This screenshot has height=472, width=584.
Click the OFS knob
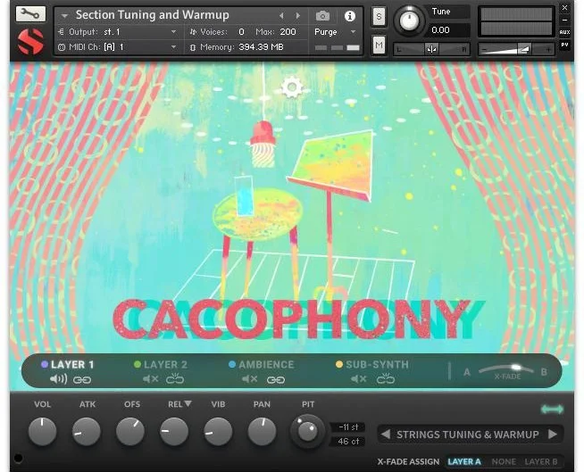coord(130,432)
